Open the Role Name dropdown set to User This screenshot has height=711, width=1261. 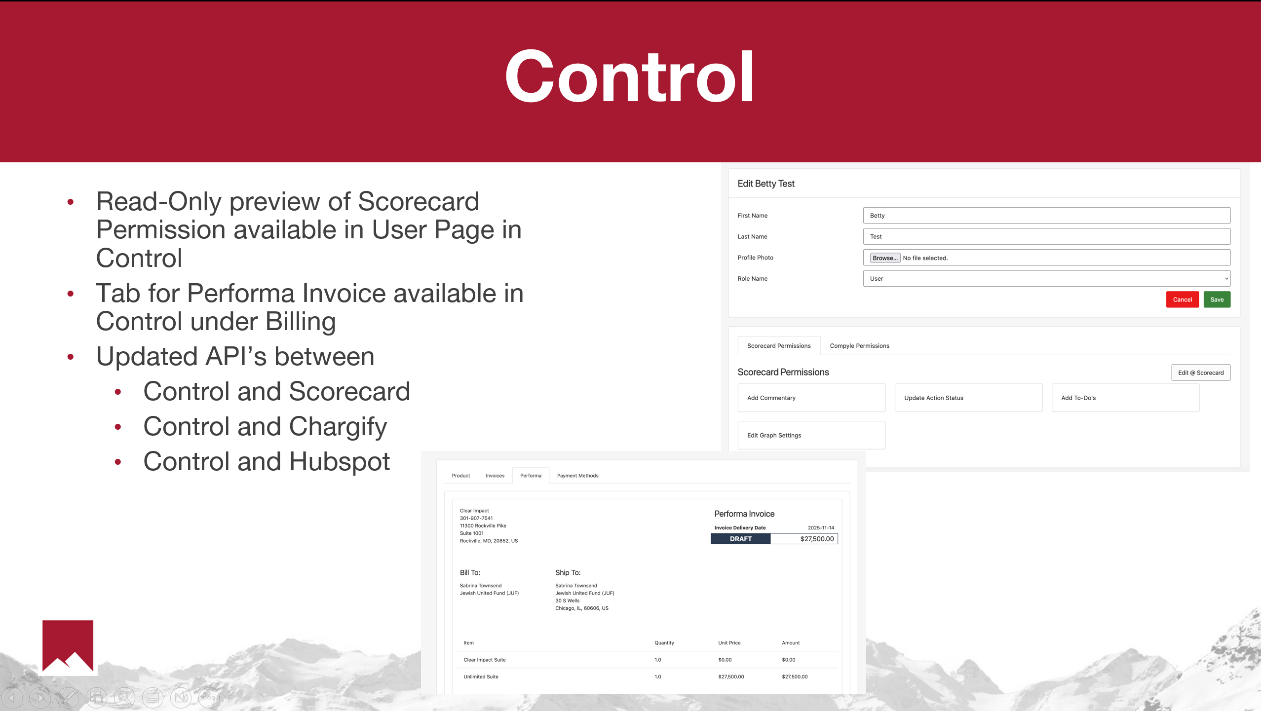[1046, 279]
